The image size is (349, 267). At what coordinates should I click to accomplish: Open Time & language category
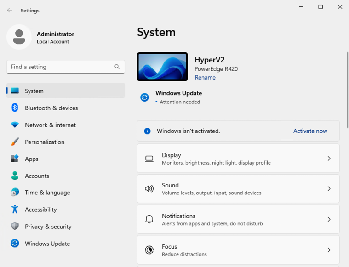tap(47, 193)
